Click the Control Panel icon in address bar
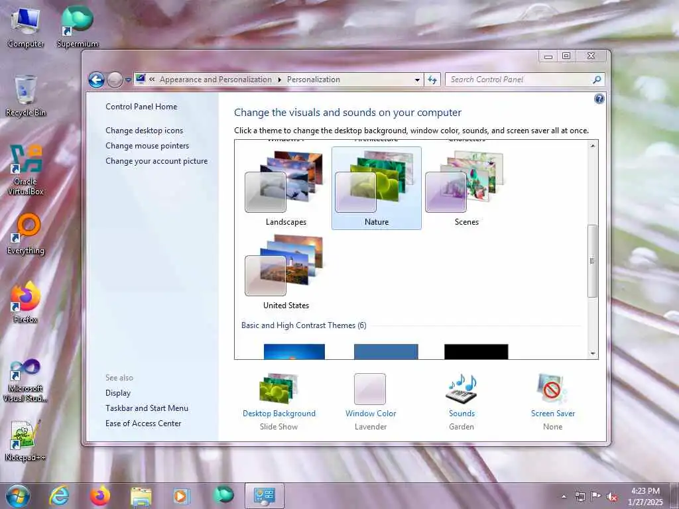This screenshot has height=509, width=679. pyautogui.click(x=141, y=79)
